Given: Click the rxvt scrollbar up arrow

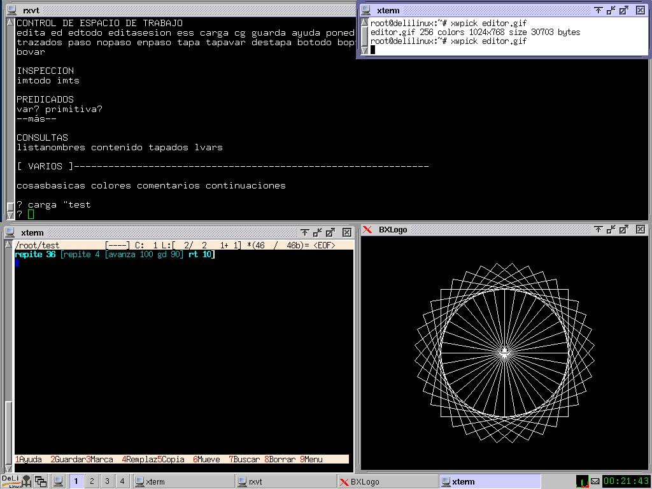Looking at the screenshot, I should [x=10, y=22].
